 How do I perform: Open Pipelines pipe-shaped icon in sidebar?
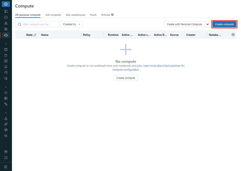click(6, 104)
